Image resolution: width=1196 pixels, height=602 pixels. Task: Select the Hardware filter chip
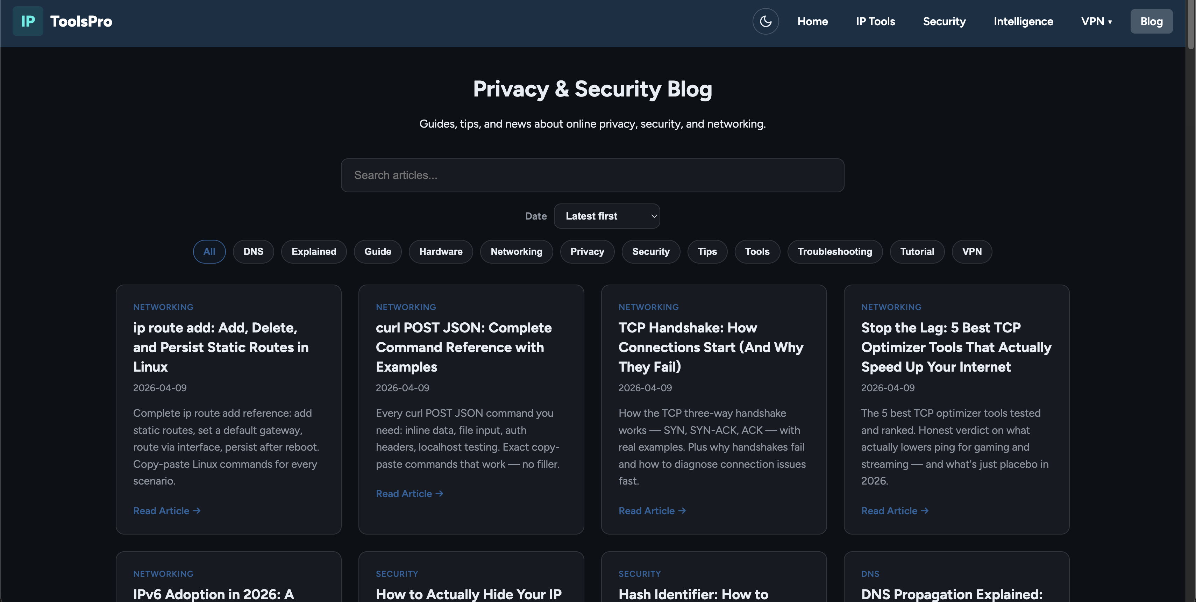pos(440,252)
